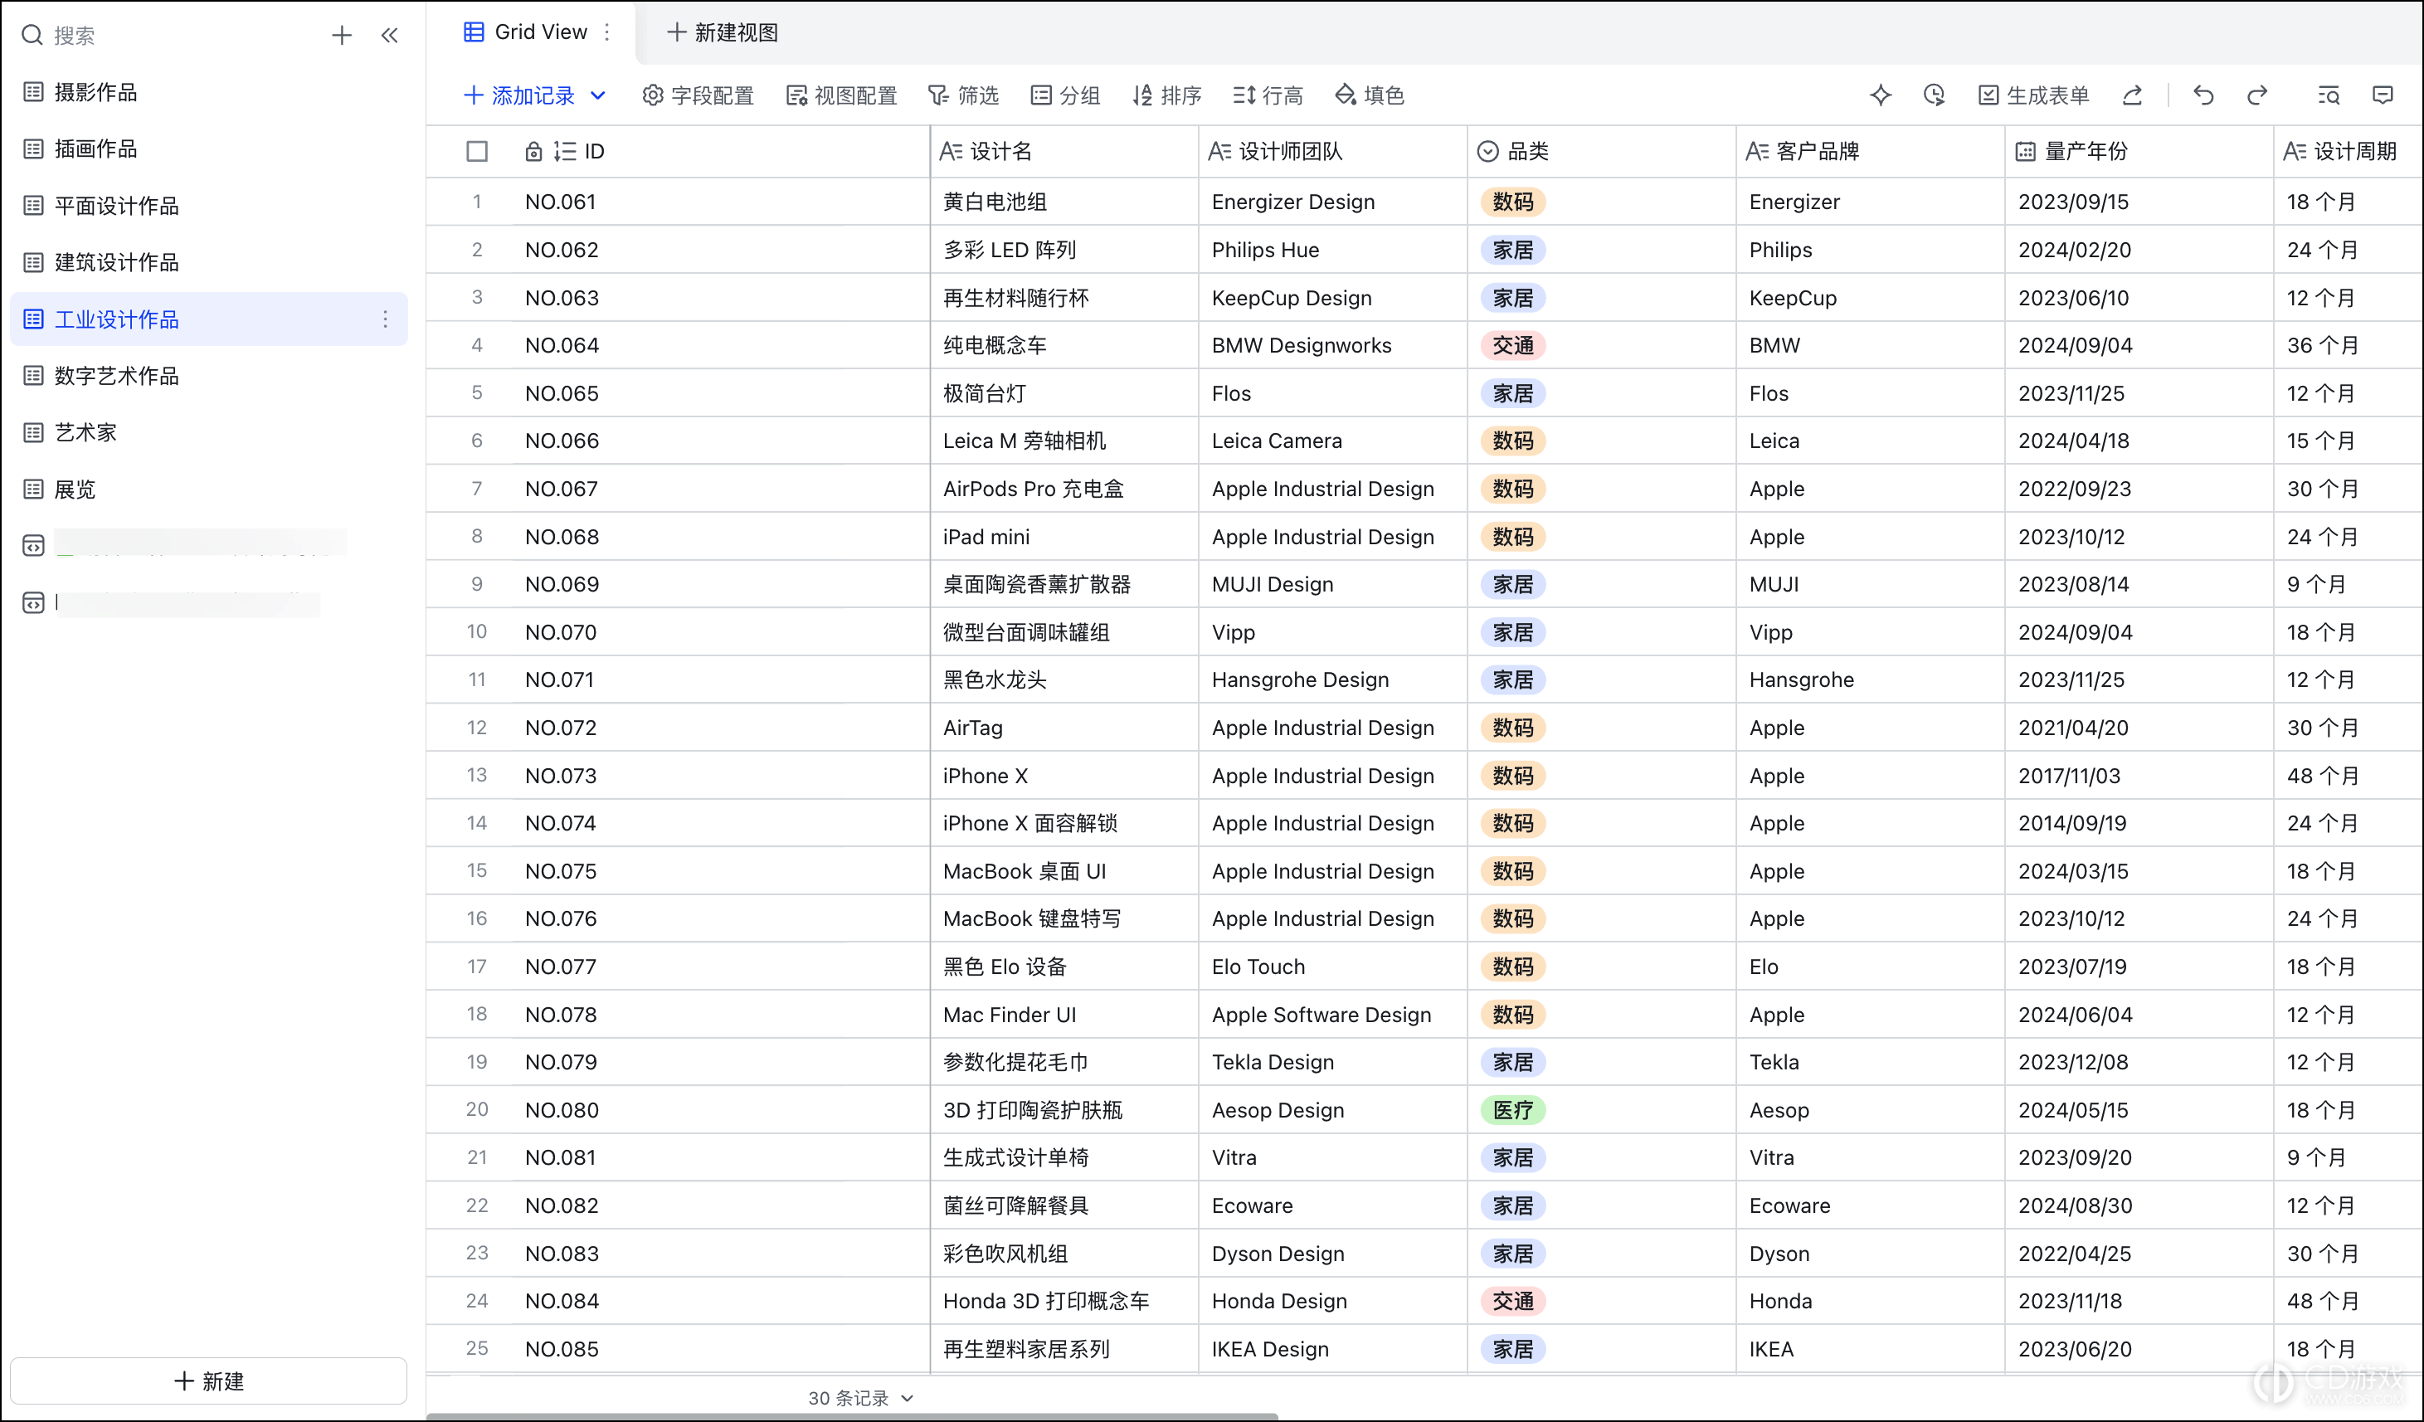Click 分组 group tool
Image resolution: width=2424 pixels, height=1422 pixels.
(x=1066, y=95)
